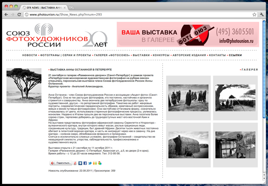Open gallery photo of walking Maasai group

click(188, 98)
